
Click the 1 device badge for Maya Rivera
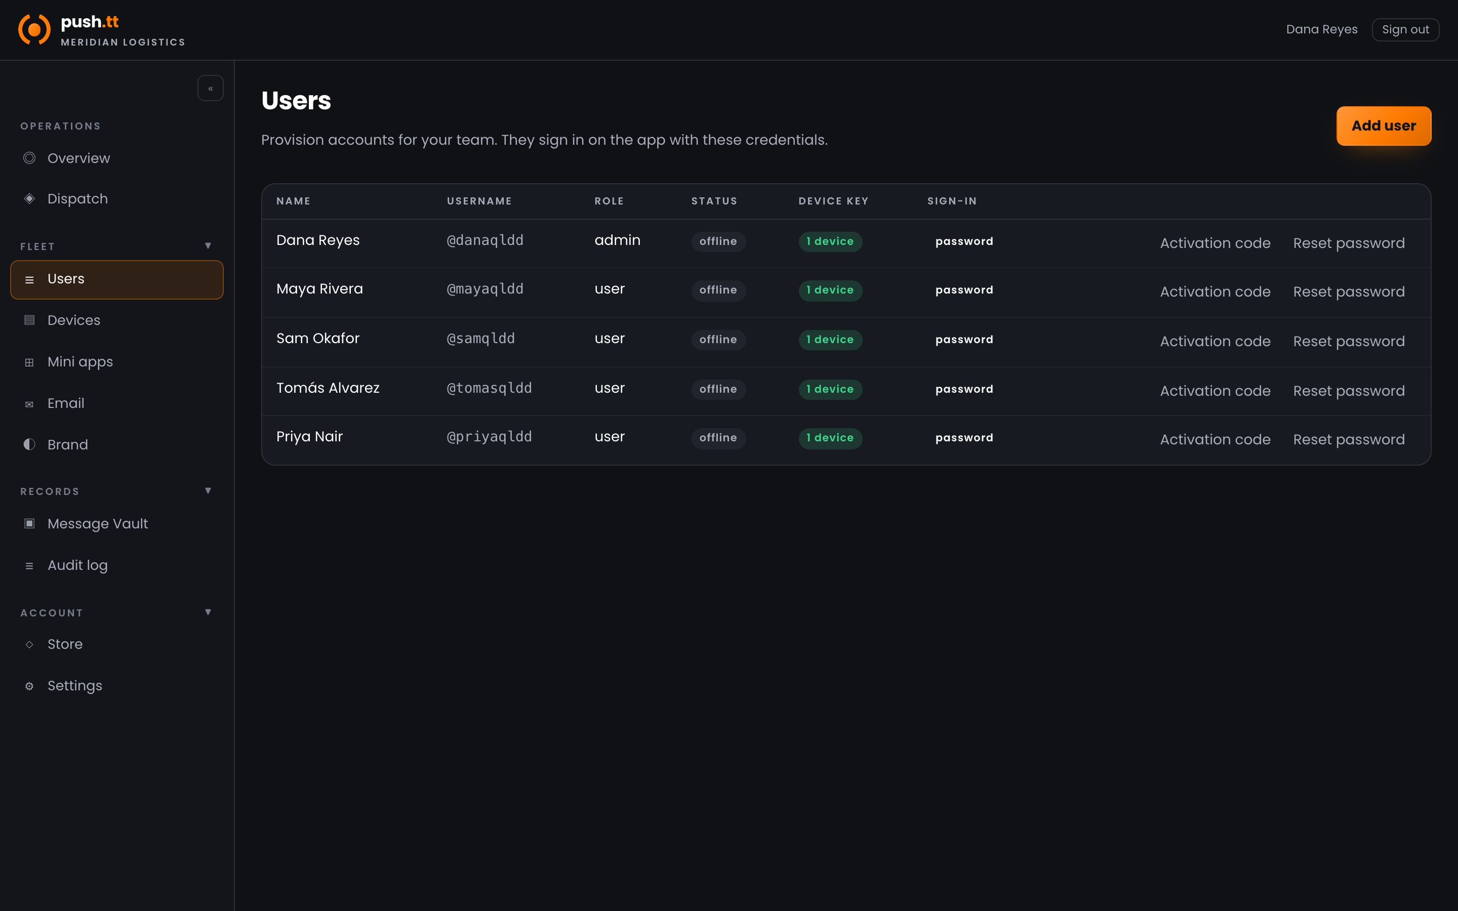pos(830,290)
